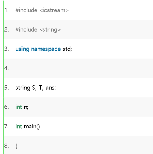Click the #include <iostream> line

(x=42, y=10)
